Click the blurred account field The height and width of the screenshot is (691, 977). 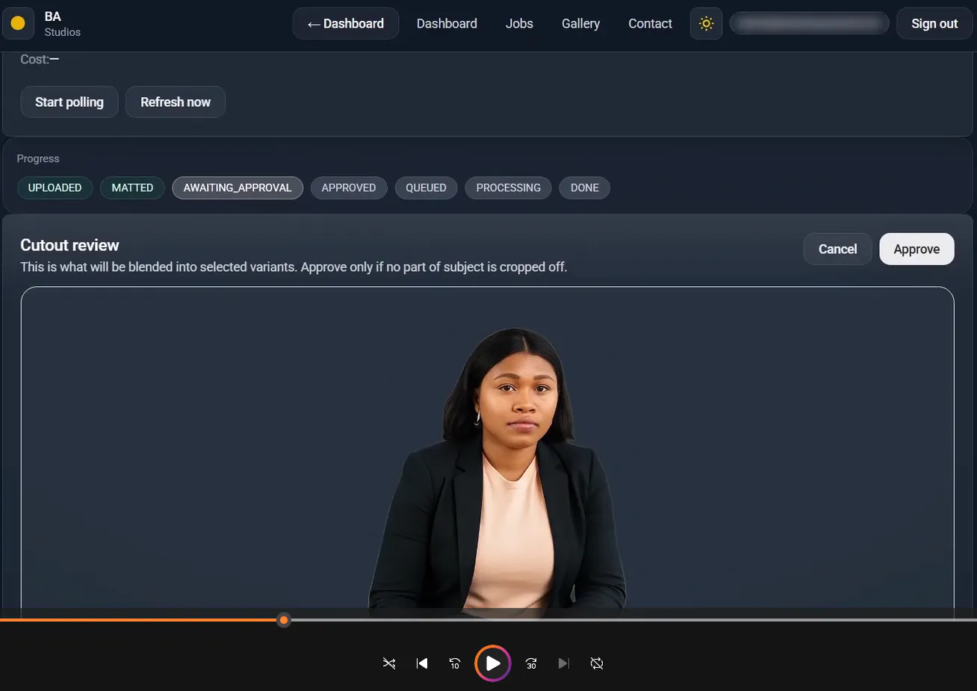coord(809,23)
